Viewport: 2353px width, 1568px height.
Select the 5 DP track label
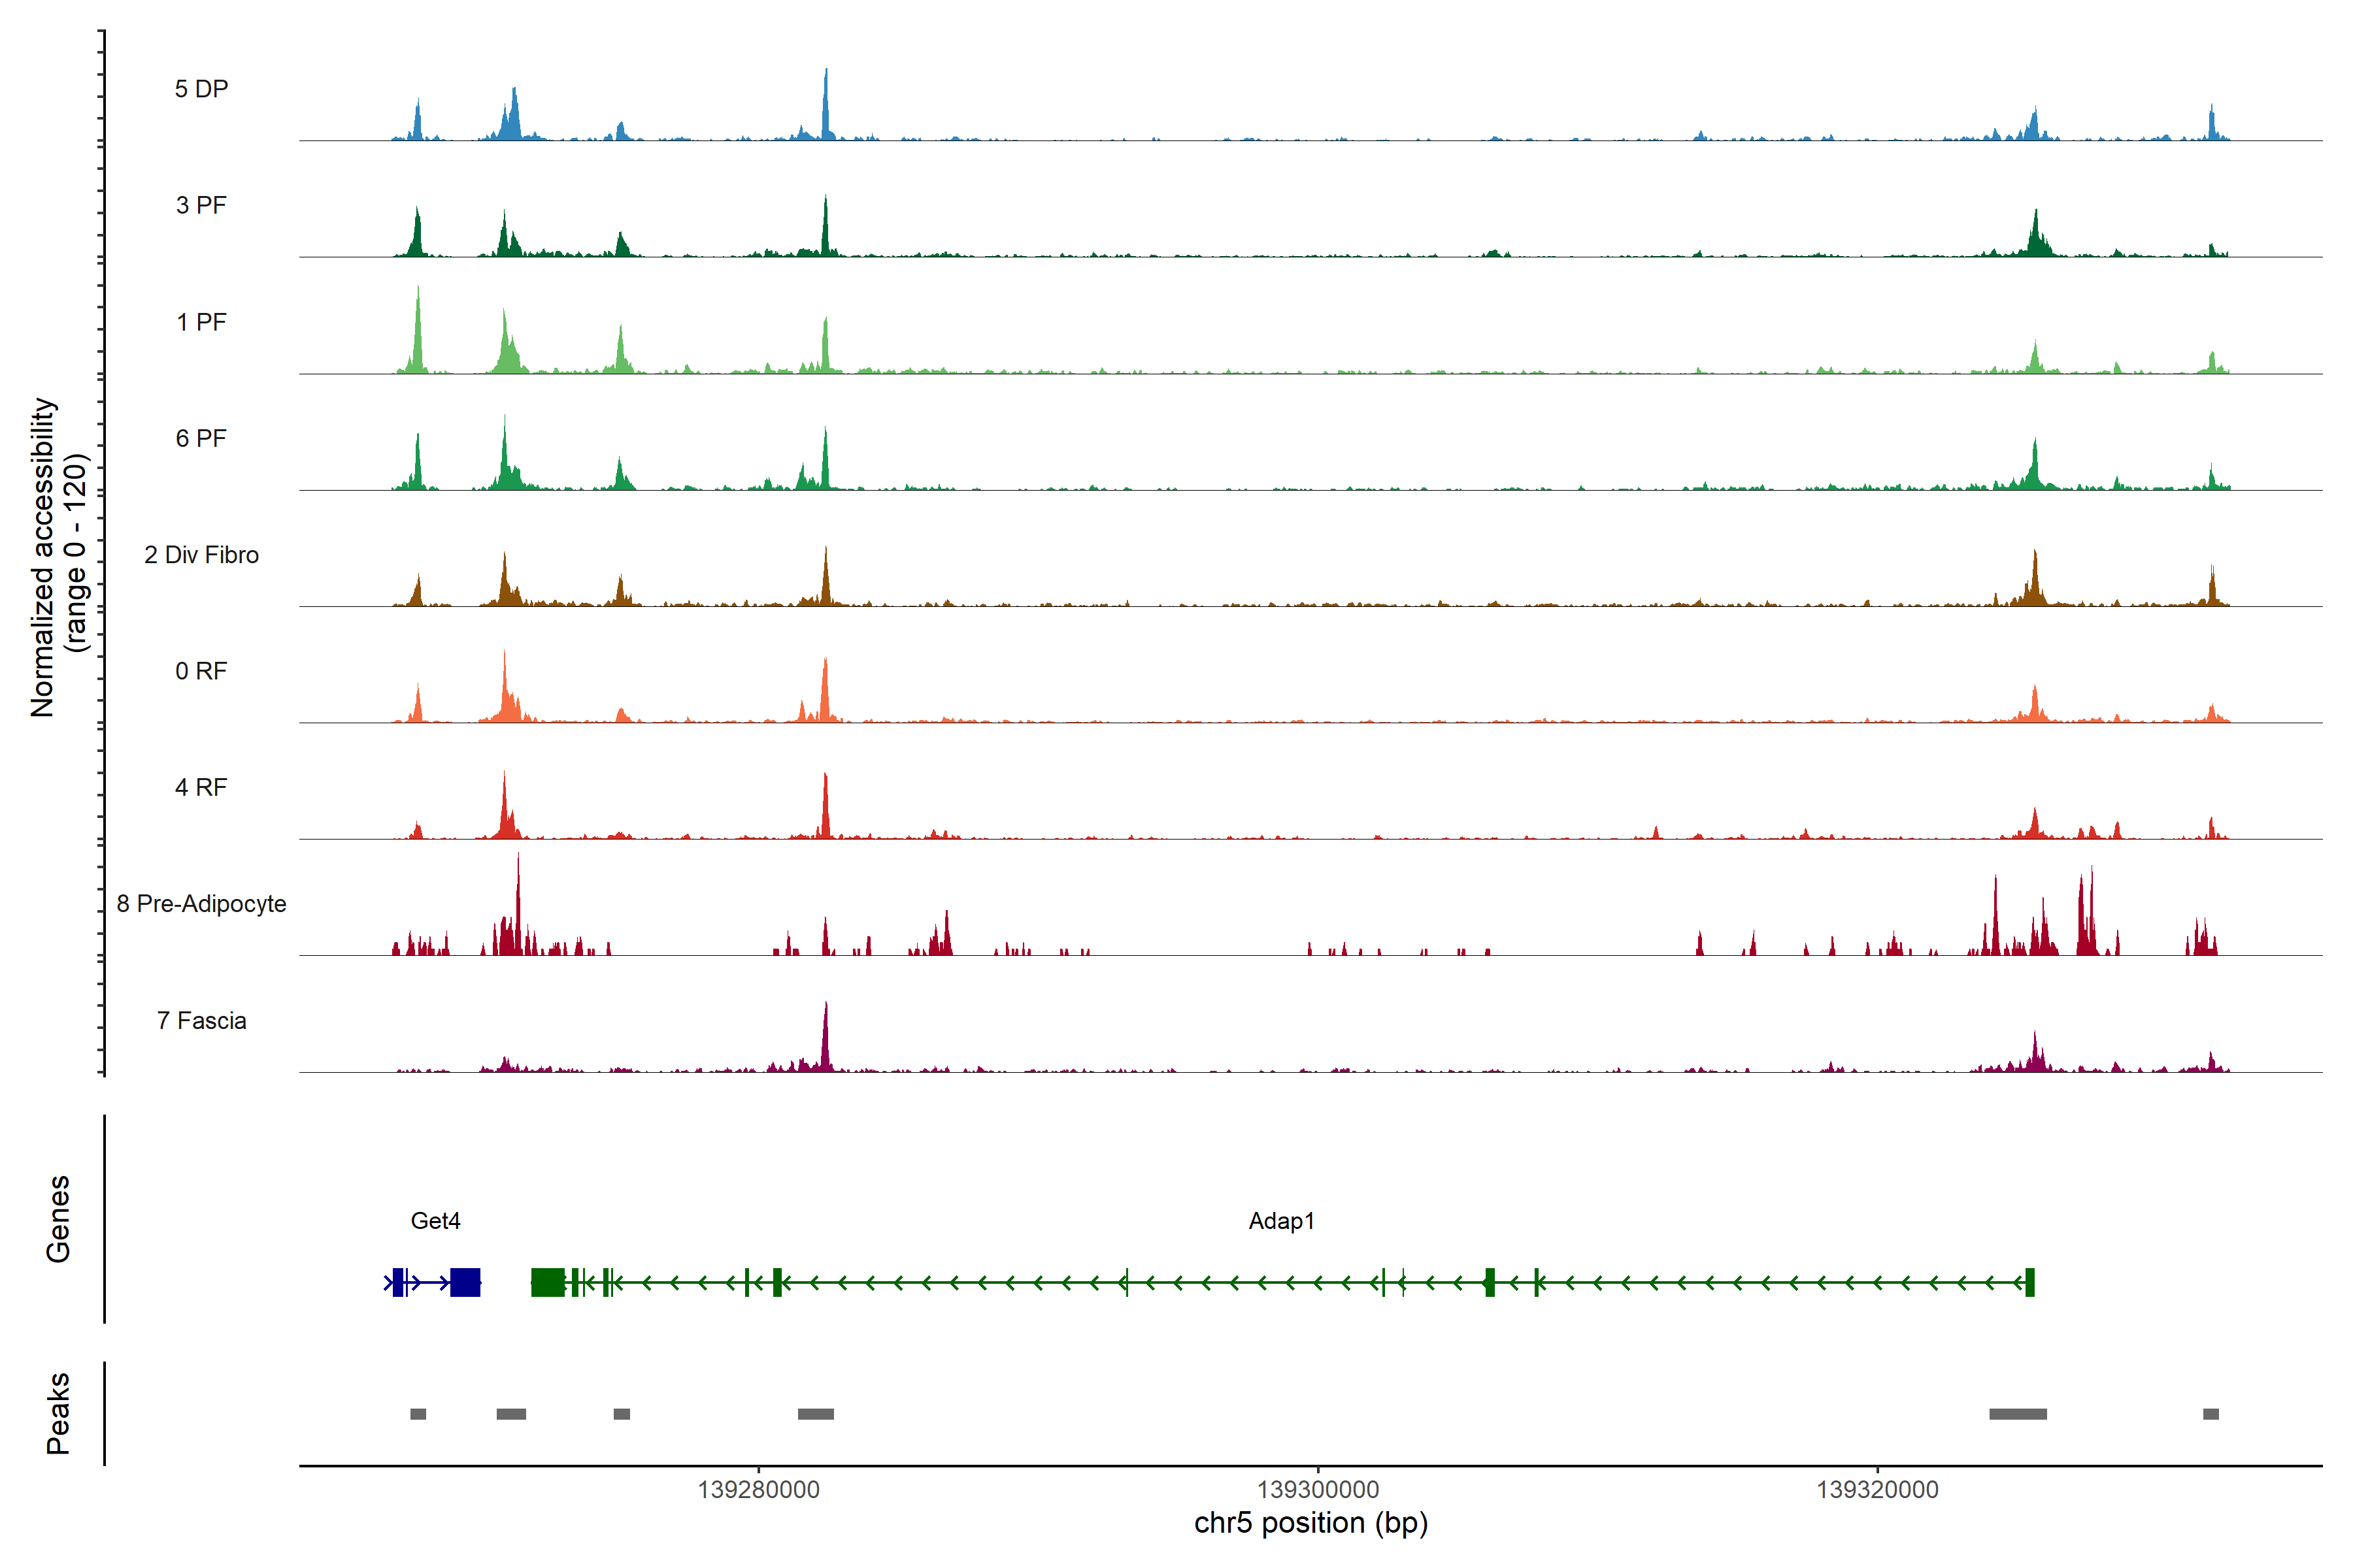coord(201,89)
